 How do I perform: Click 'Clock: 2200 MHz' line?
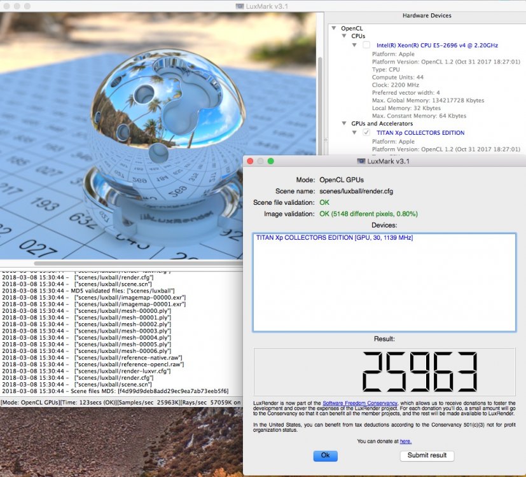click(x=396, y=85)
